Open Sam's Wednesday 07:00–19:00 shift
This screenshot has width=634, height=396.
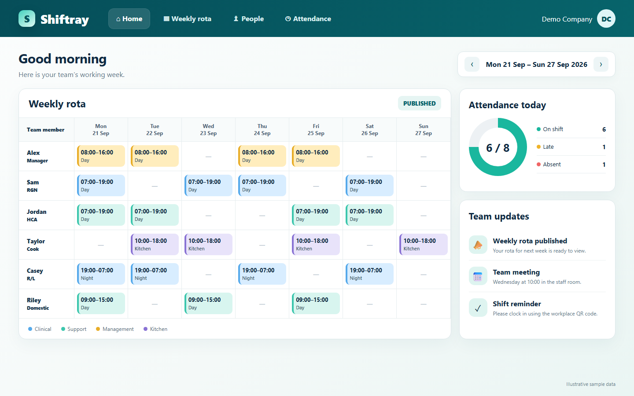coord(208,186)
